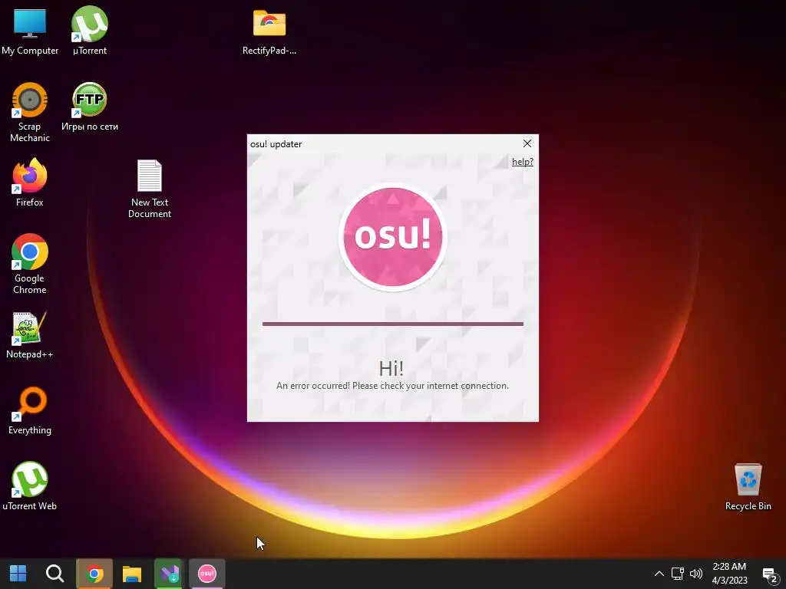The width and height of the screenshot is (786, 589).
Task: Select the Firefox desktop shortcut
Action: pyautogui.click(x=30, y=183)
